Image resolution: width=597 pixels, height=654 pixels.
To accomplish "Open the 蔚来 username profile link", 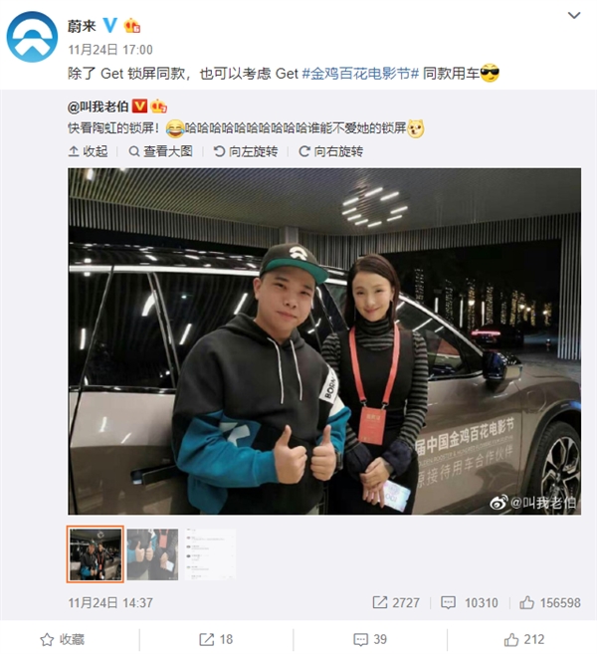I will pyautogui.click(x=82, y=26).
